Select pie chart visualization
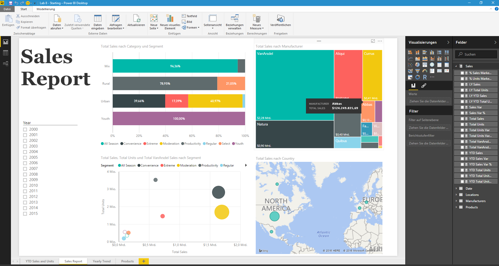Viewport: 499px width, 266px height. (x=417, y=65)
